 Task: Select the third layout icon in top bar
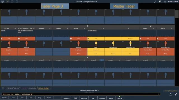click(x=12, y=1)
